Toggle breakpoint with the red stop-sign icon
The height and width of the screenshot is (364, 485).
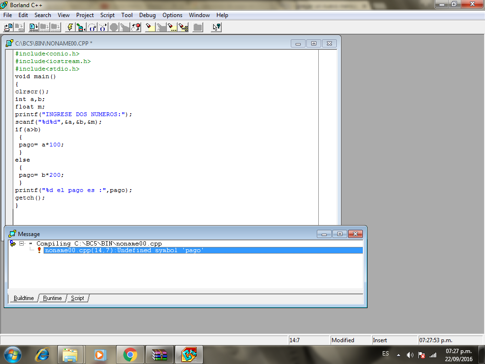click(136, 27)
